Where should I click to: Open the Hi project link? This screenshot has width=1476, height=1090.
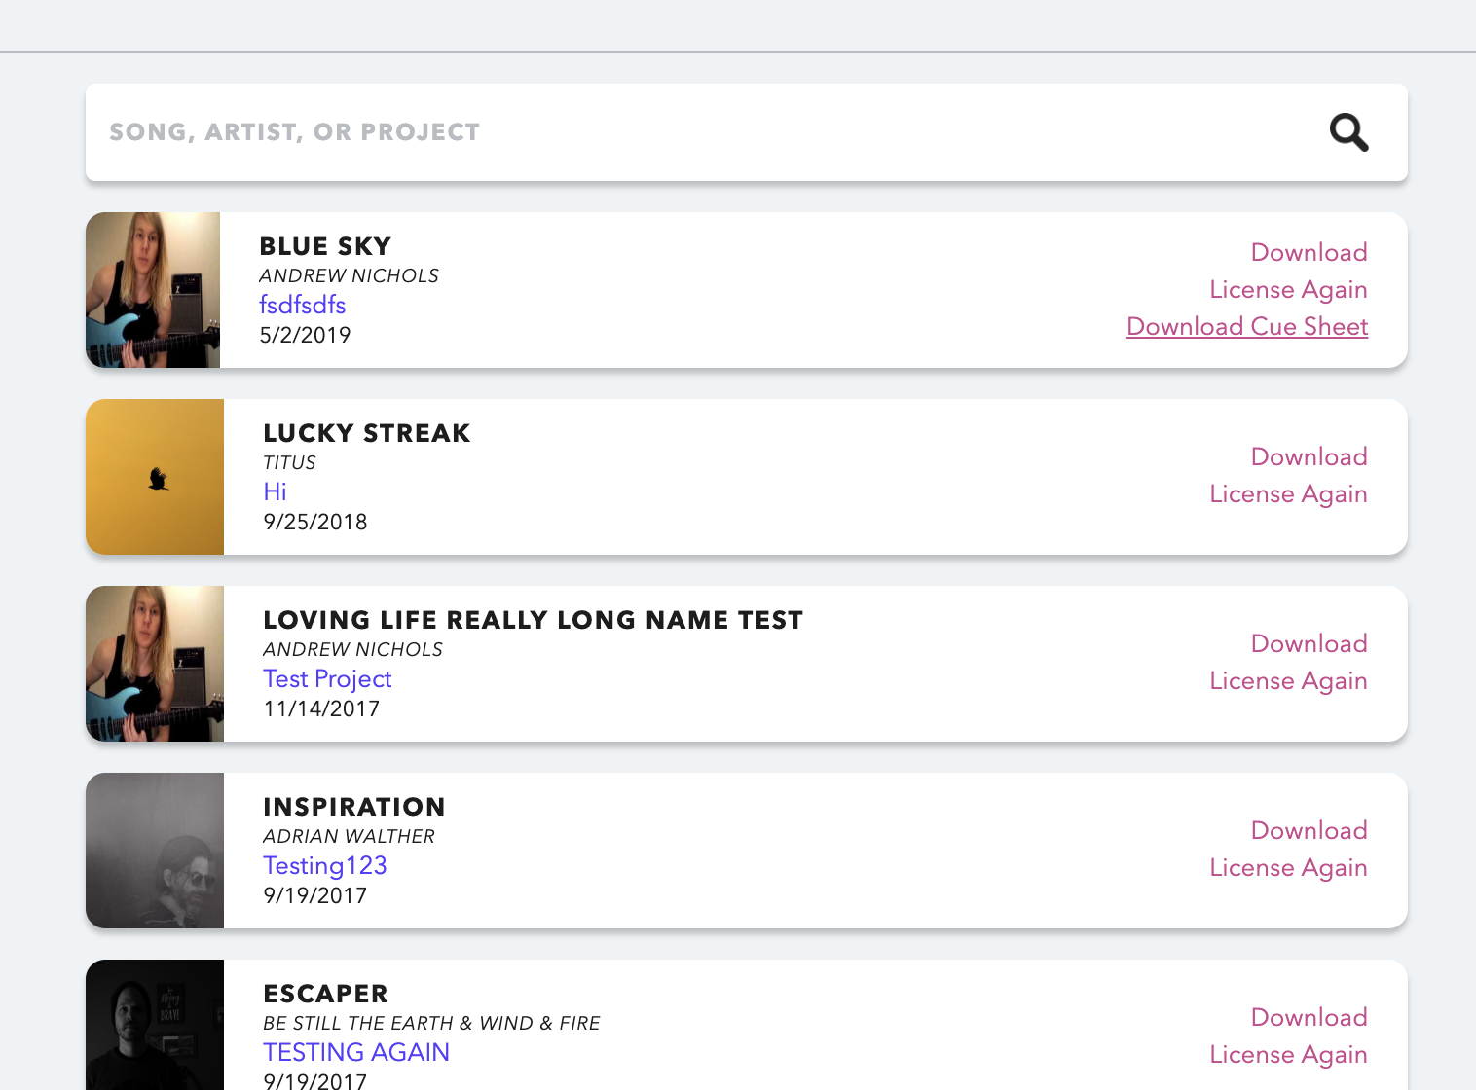click(275, 491)
